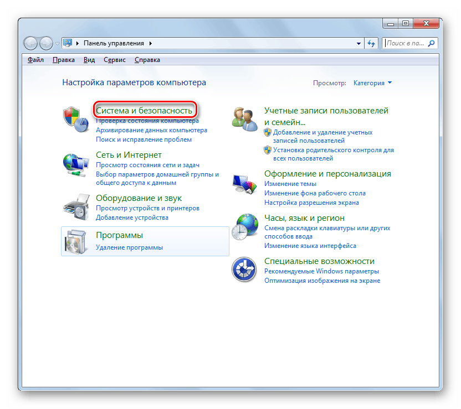Click 'Выбор параметров домашней группы' link

pos(157,179)
